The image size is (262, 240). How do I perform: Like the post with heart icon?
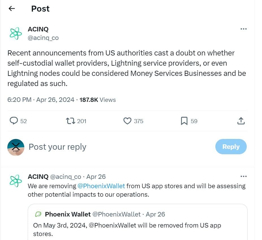128,121
